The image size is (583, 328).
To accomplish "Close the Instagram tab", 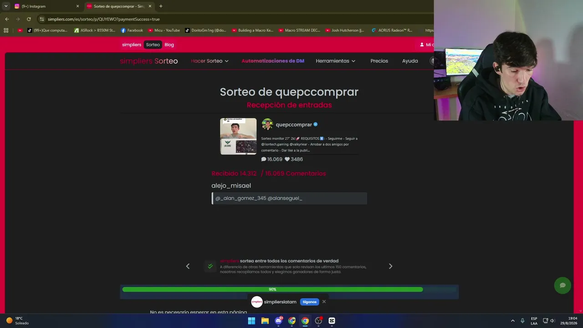I will click(77, 6).
